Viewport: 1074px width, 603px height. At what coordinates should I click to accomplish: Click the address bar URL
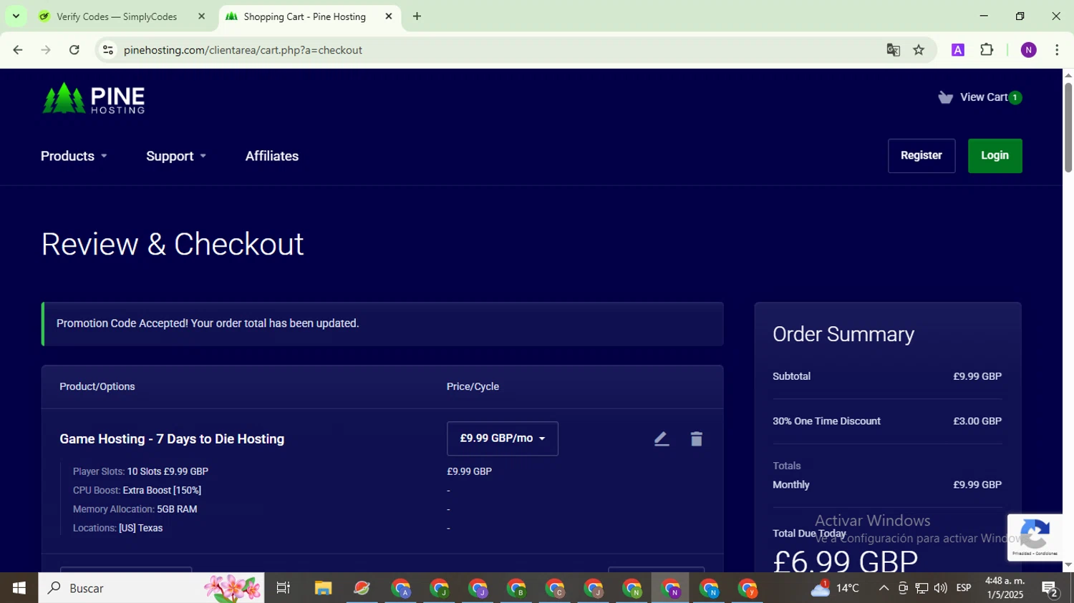click(x=243, y=50)
